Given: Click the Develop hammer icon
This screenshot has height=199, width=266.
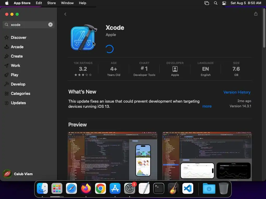Looking at the screenshot, I should point(6,84).
